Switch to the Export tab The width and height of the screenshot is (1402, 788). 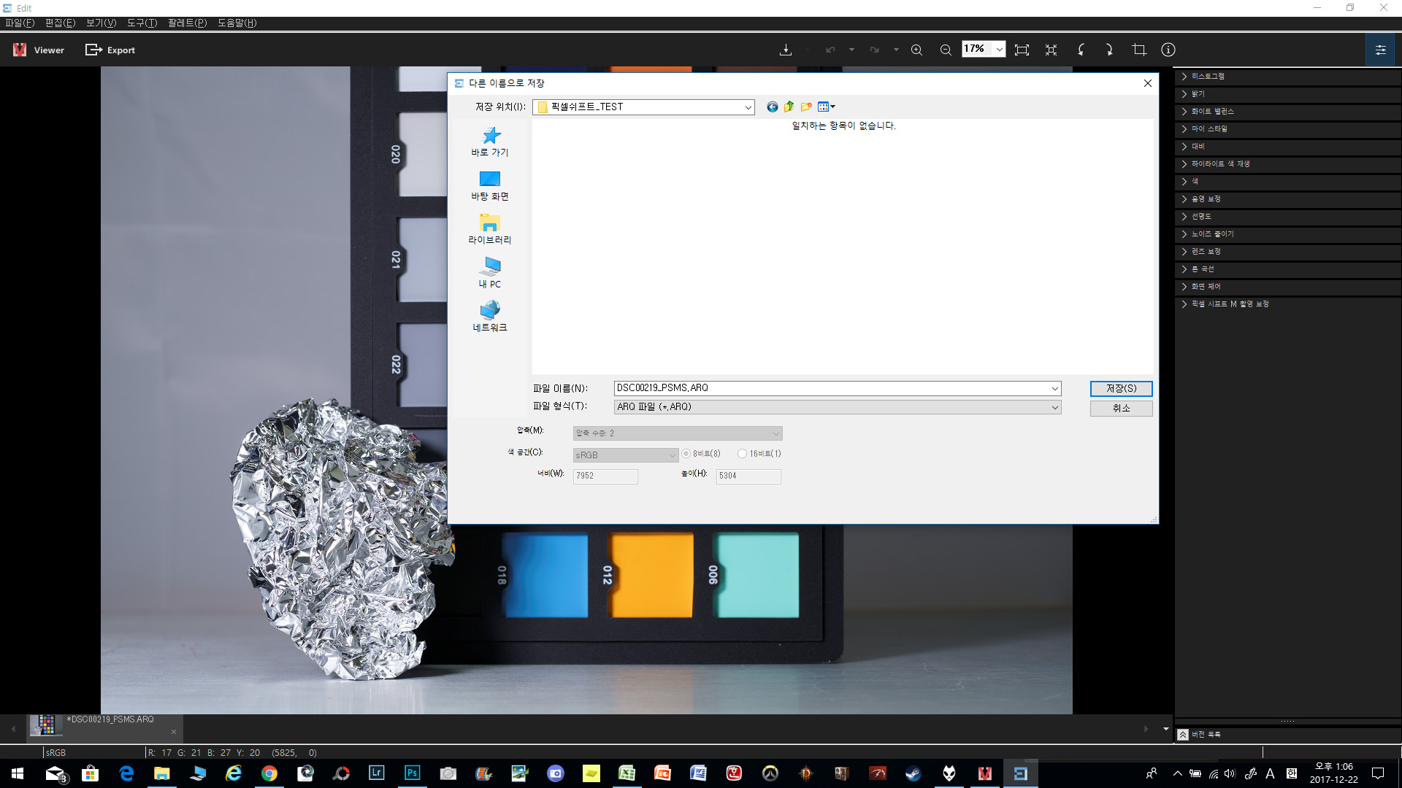tap(110, 50)
